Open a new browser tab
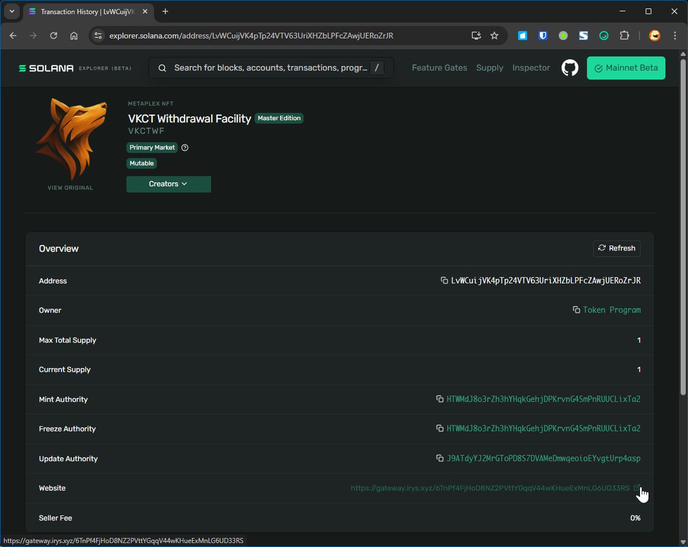688x547 pixels. tap(165, 11)
